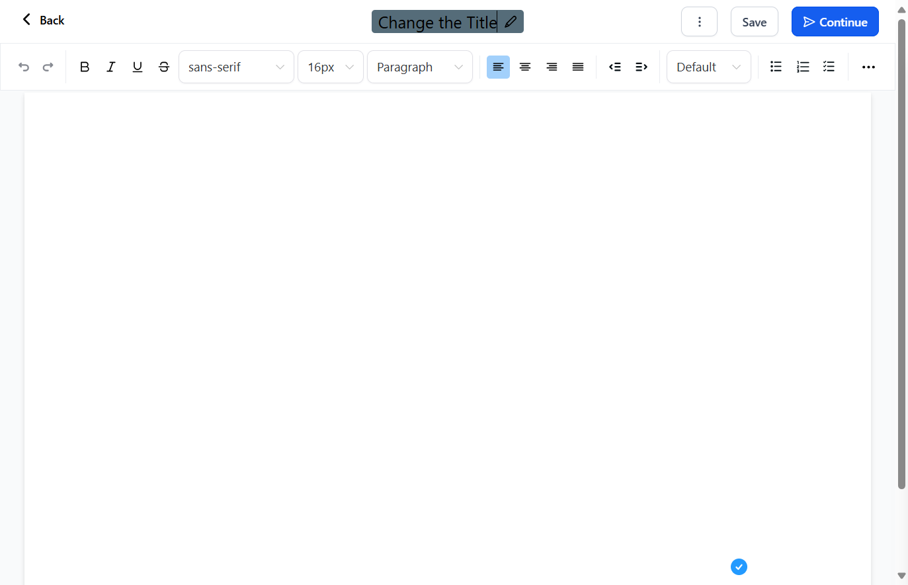Show more toolbar options ellipsis
This screenshot has height=585, width=908.
click(868, 67)
